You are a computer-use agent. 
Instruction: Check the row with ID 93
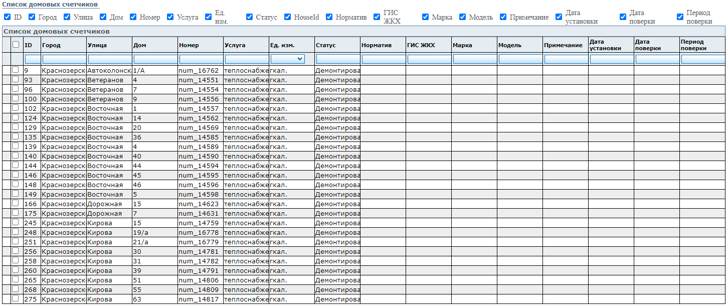(16, 79)
